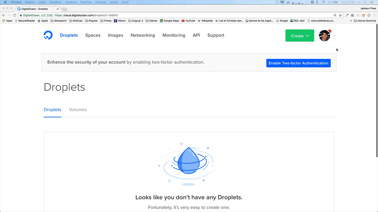Open a new browser tab
Screen dimensions: 378x212
pyautogui.click(x=64, y=9)
